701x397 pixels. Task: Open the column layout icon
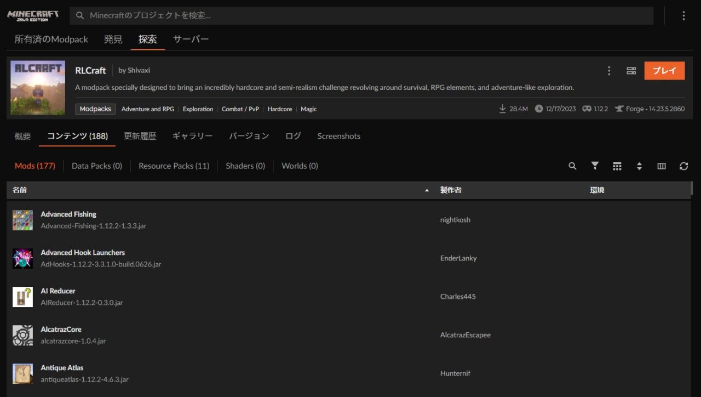coord(662,166)
